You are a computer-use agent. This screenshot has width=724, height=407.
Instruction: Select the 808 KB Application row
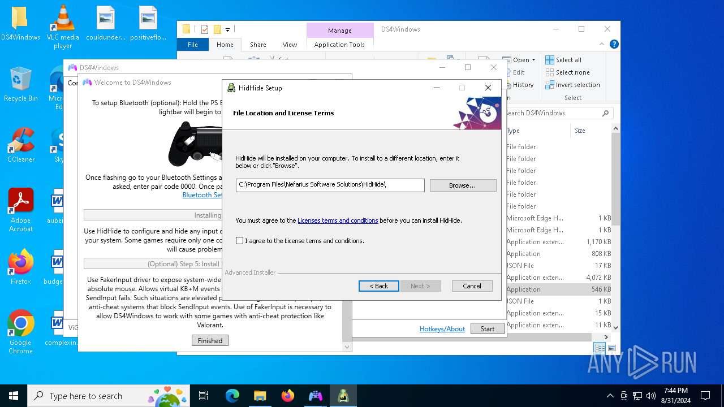click(x=558, y=254)
